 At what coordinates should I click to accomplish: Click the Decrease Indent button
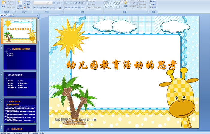point(76,3)
